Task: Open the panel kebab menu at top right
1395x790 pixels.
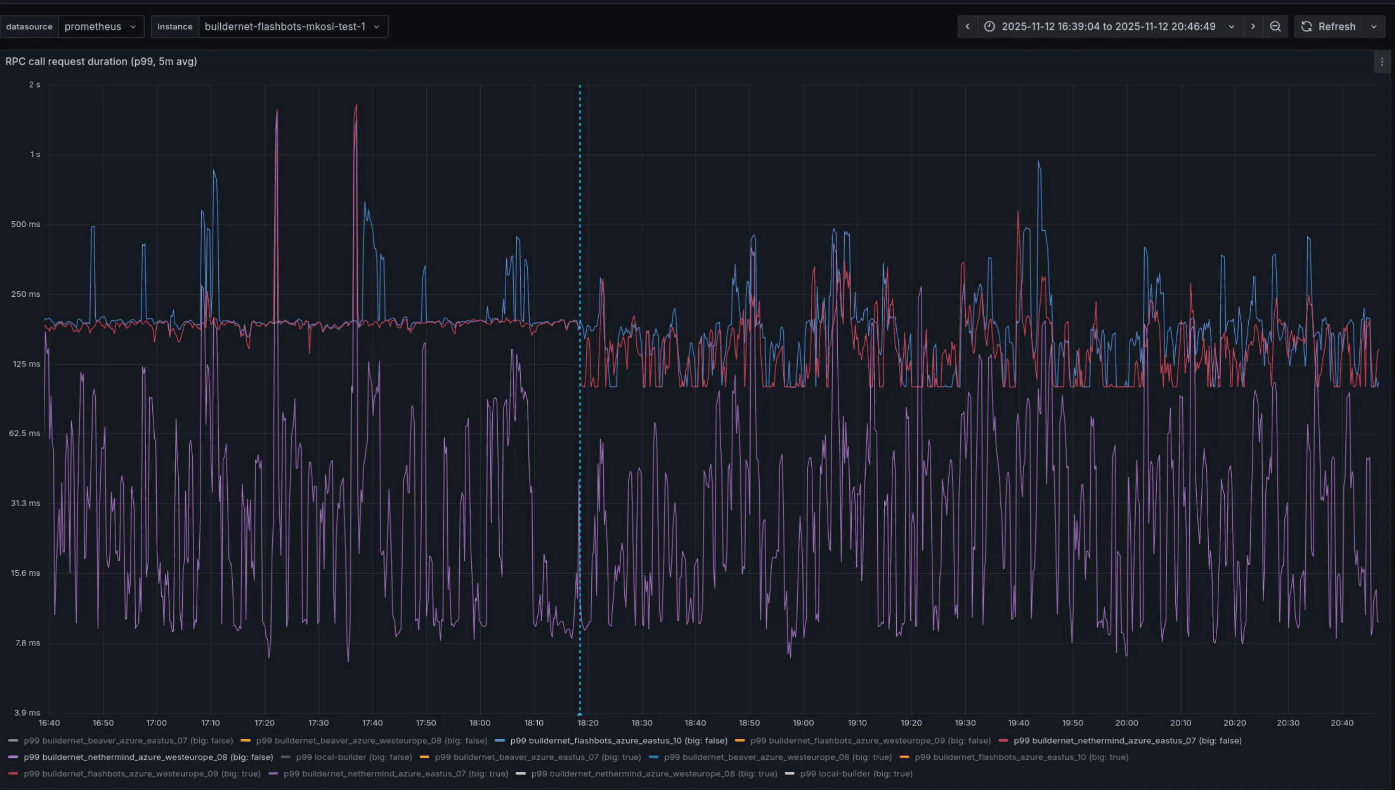Action: tap(1381, 61)
